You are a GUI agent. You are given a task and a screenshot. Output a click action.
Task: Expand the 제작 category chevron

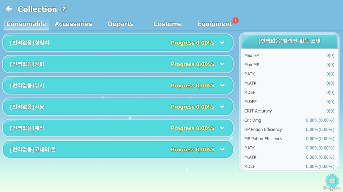click(222, 128)
